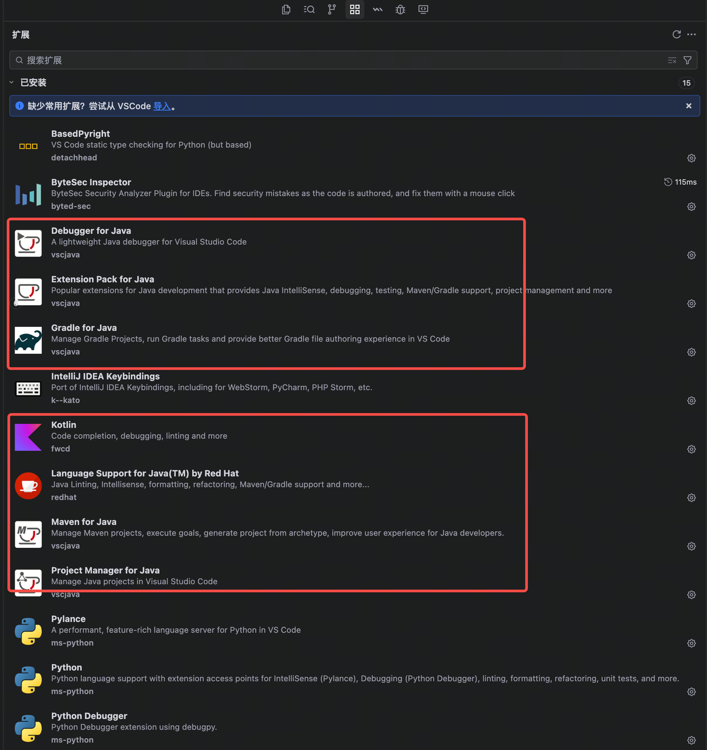The width and height of the screenshot is (707, 750).
Task: Open the ByteSec Inspector extension title
Action: 91,182
